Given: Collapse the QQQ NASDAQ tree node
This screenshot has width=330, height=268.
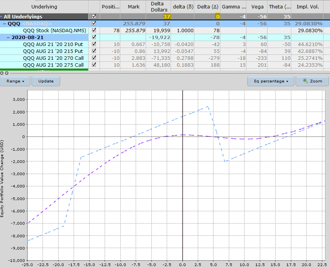Looking at the screenshot, I should (x=5, y=24).
